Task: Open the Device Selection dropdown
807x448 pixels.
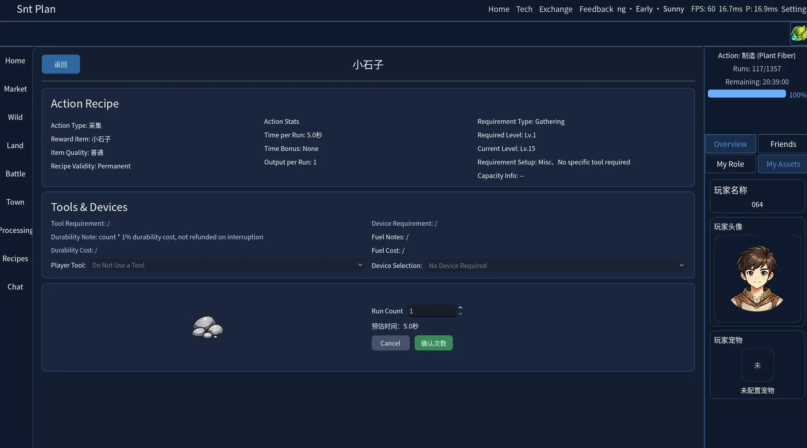Action: (556, 266)
